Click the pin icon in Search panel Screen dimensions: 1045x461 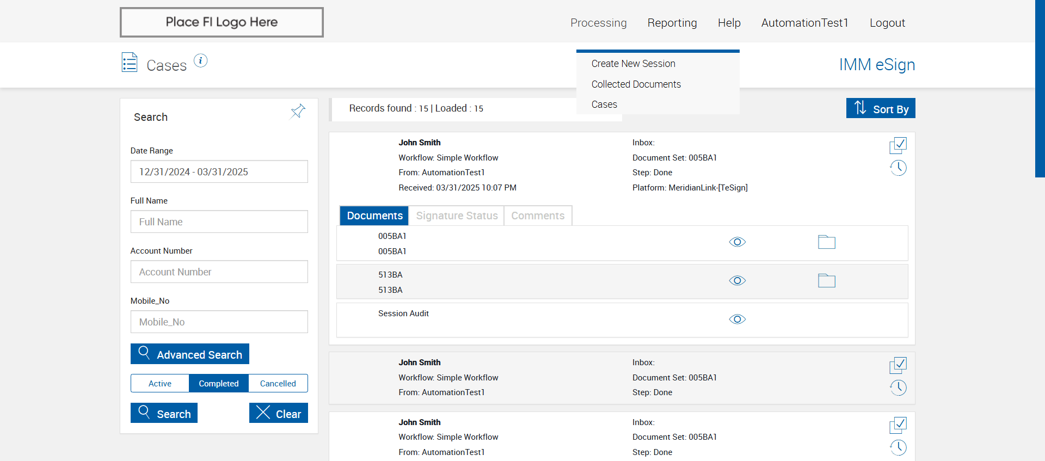click(298, 112)
